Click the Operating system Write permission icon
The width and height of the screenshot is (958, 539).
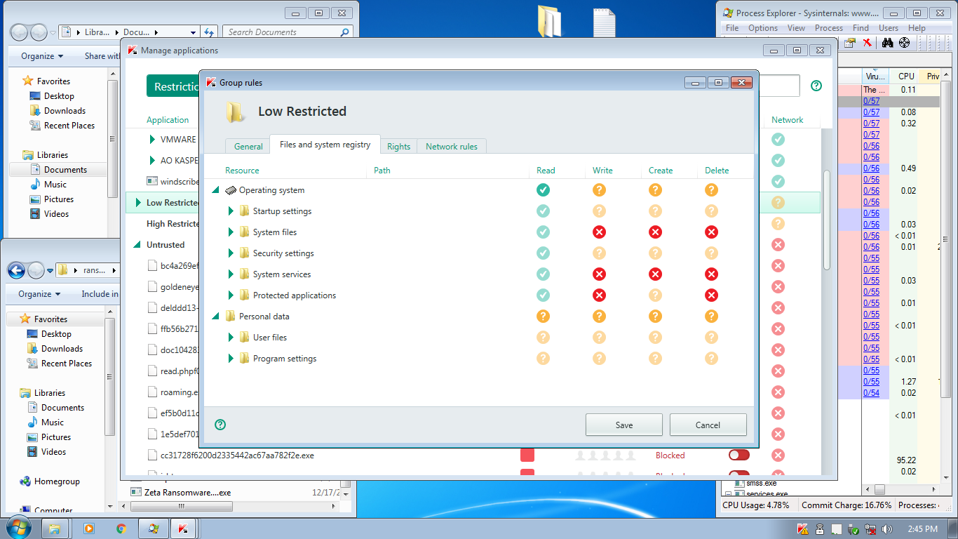[x=599, y=189]
